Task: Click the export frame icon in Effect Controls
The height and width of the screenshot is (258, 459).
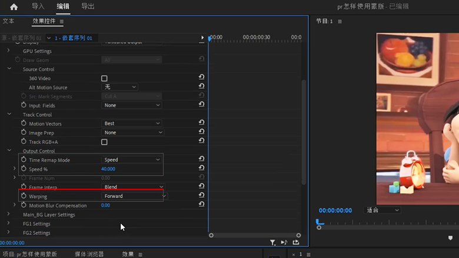Action: (x=295, y=242)
